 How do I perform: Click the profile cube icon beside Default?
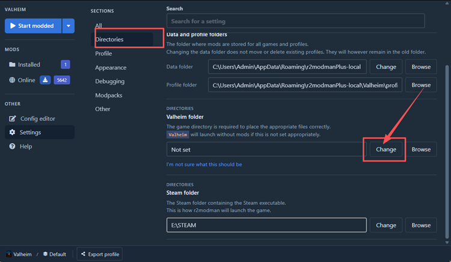[x=45, y=254]
